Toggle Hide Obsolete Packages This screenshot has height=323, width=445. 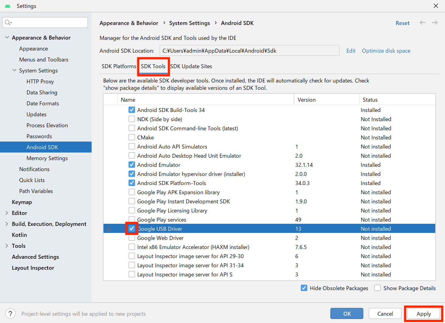coord(304,288)
